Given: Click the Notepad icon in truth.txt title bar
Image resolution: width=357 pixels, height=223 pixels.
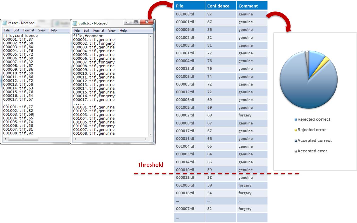Looking at the screenshot, I should pyautogui.click(x=75, y=23).
